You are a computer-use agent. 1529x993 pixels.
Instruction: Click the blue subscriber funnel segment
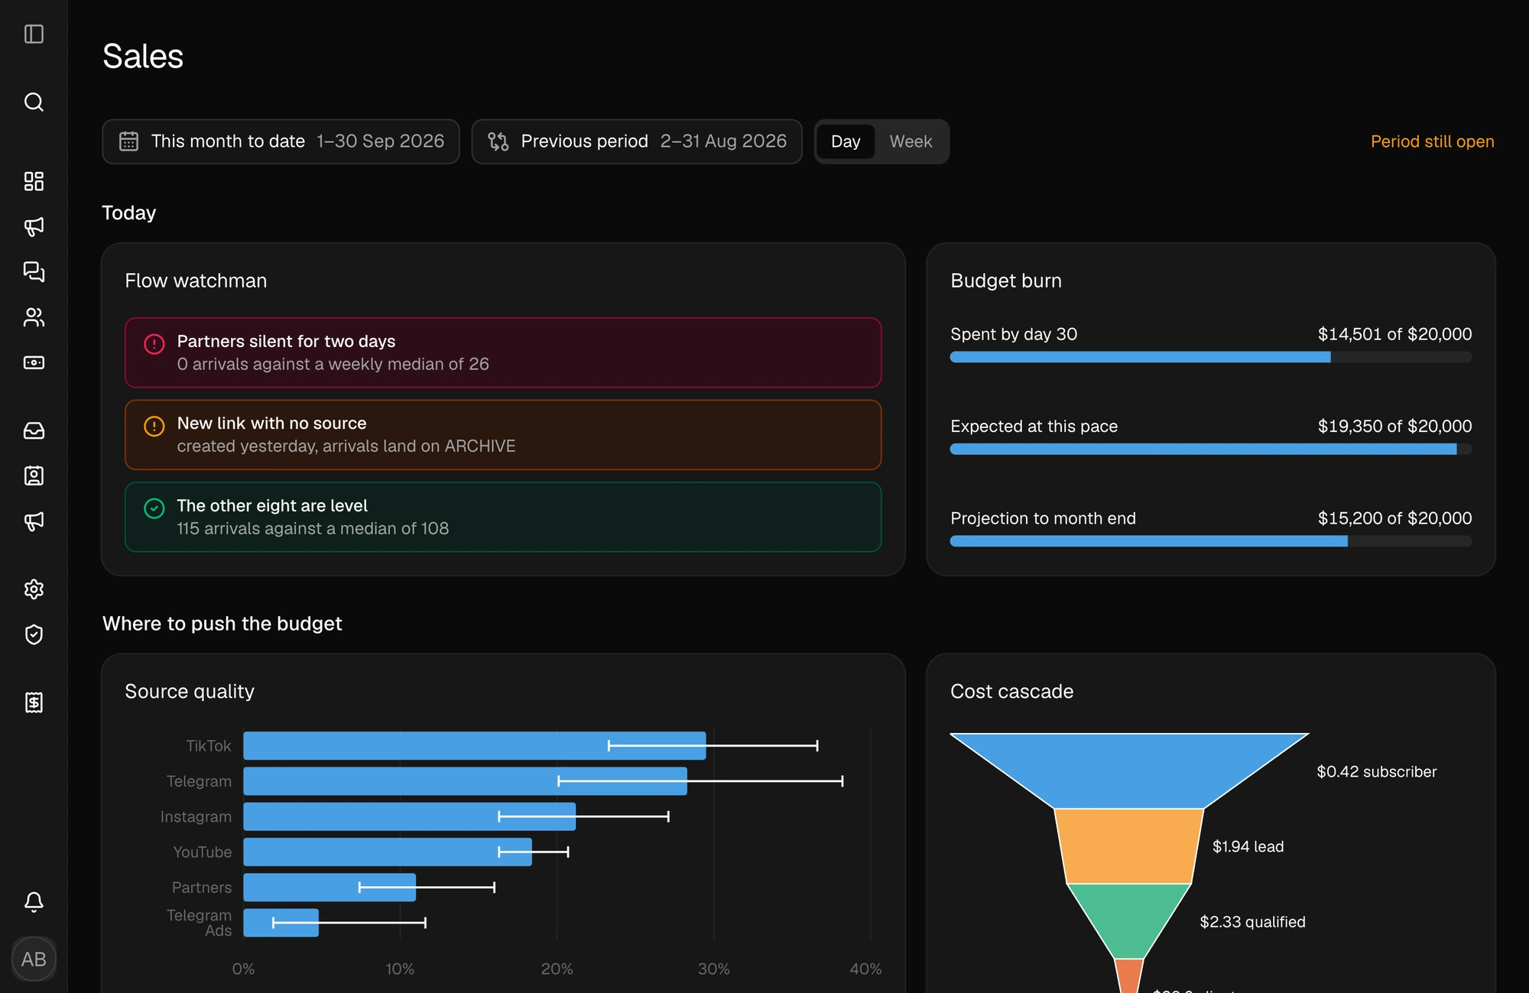[x=1129, y=771]
